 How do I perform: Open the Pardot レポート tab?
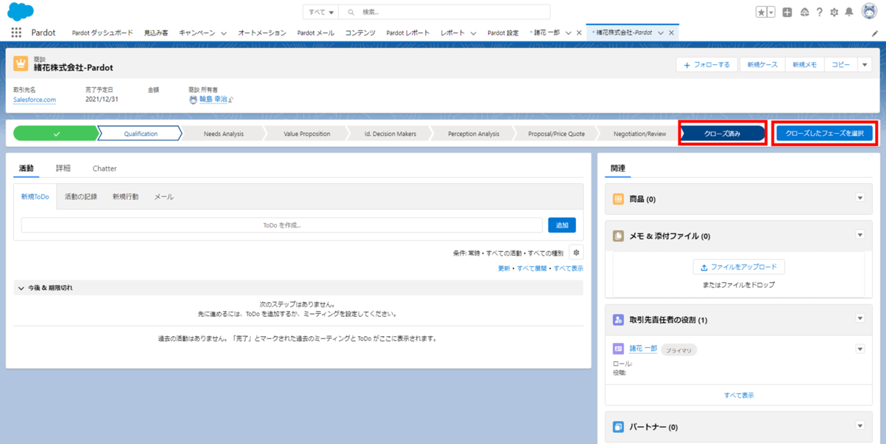click(x=408, y=33)
